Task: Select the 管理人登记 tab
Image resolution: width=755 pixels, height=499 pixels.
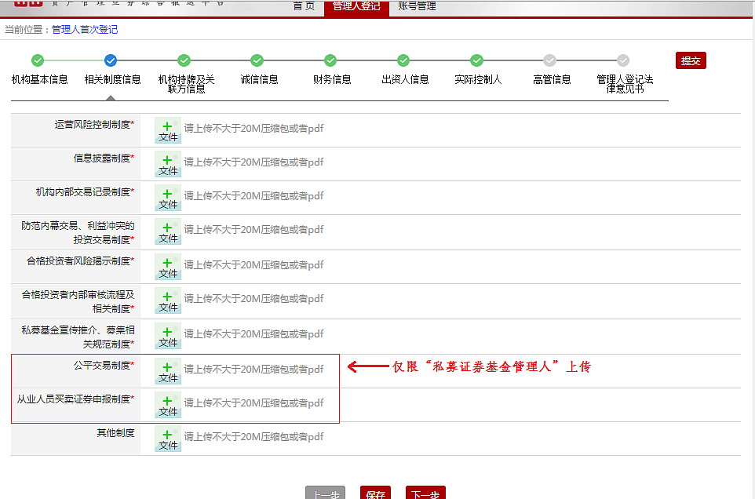Action: [356, 6]
